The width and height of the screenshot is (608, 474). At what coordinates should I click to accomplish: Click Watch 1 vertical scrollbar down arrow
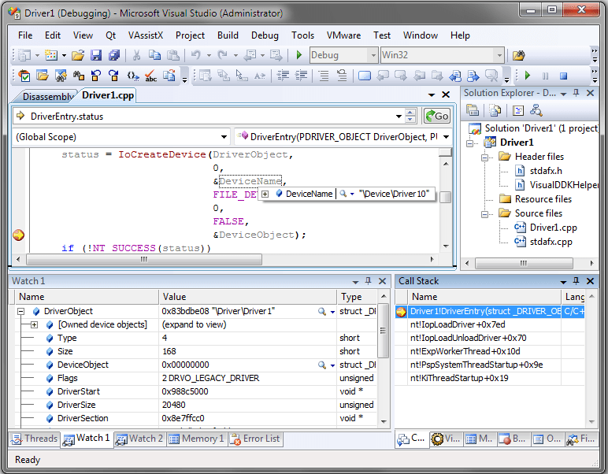point(384,422)
